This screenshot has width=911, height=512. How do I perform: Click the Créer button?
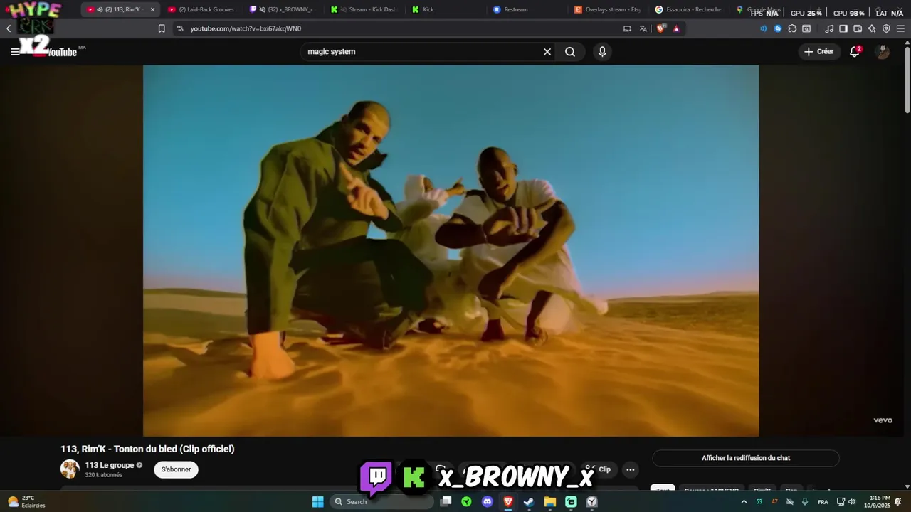[x=818, y=51]
